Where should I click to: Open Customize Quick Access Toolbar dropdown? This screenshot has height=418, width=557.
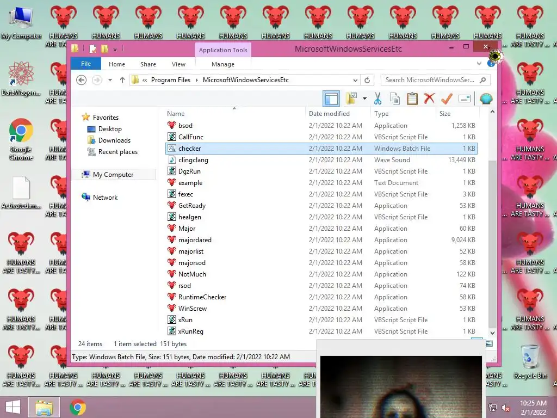115,49
